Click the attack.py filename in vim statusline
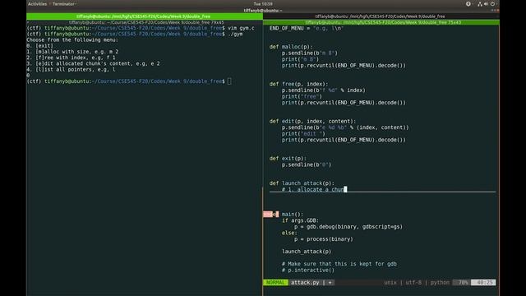526x296 pixels. click(x=305, y=283)
